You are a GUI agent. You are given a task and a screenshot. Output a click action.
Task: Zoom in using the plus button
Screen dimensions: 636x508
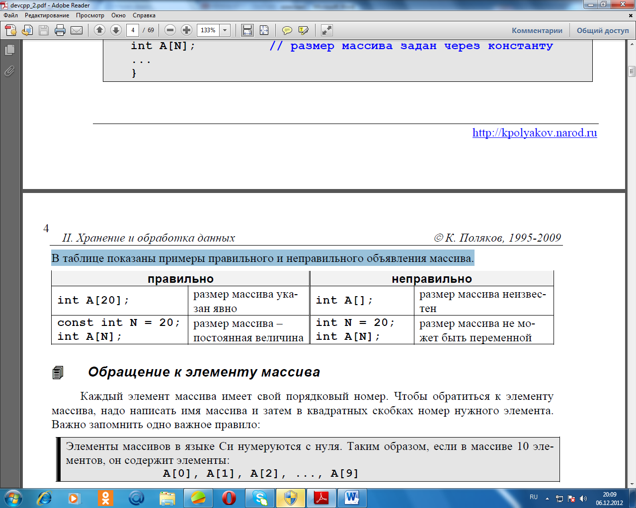[186, 30]
